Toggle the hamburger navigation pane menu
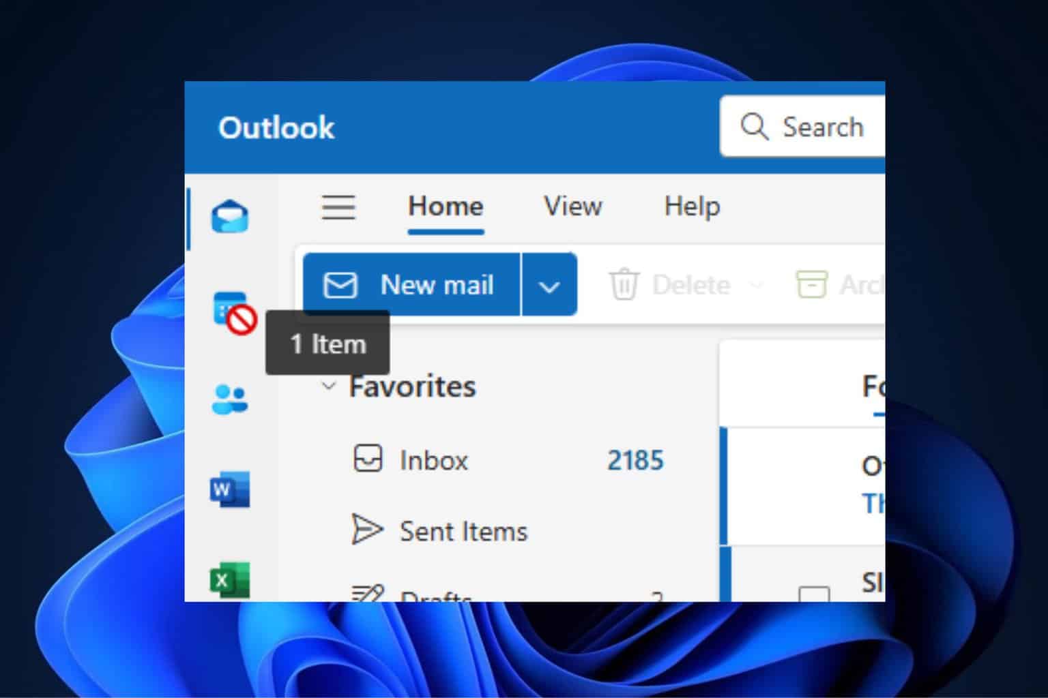Viewport: 1048px width, 698px height. pos(338,207)
